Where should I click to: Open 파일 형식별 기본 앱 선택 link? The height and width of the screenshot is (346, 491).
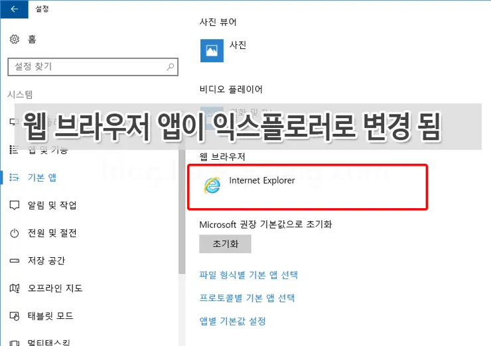pos(248,275)
